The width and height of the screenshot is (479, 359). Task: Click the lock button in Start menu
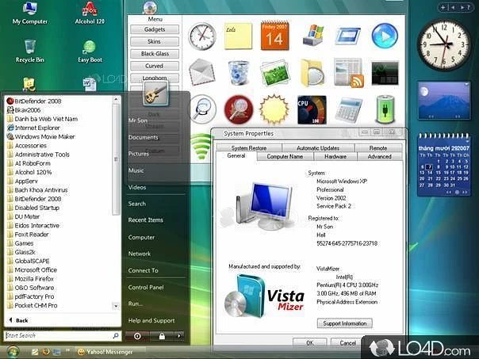tap(162, 336)
